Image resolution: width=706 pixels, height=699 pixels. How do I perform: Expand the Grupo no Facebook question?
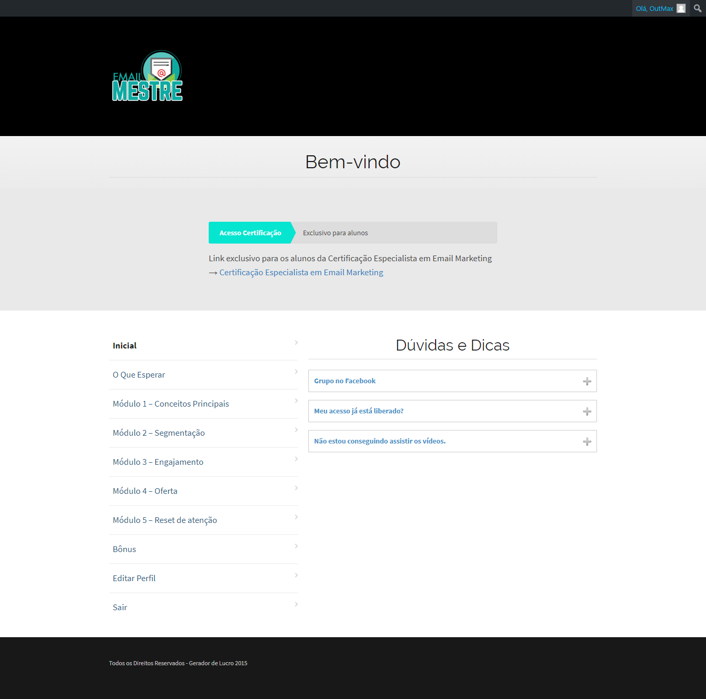coord(345,381)
